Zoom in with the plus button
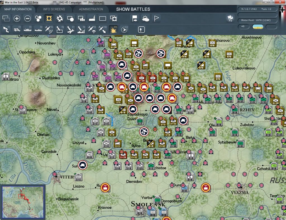Image resolution: width=286 pixels, height=220 pixels. 17,18
